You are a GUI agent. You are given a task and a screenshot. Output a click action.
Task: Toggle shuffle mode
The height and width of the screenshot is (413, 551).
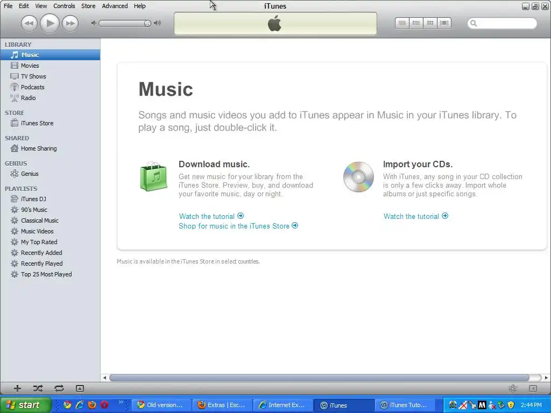click(x=38, y=388)
